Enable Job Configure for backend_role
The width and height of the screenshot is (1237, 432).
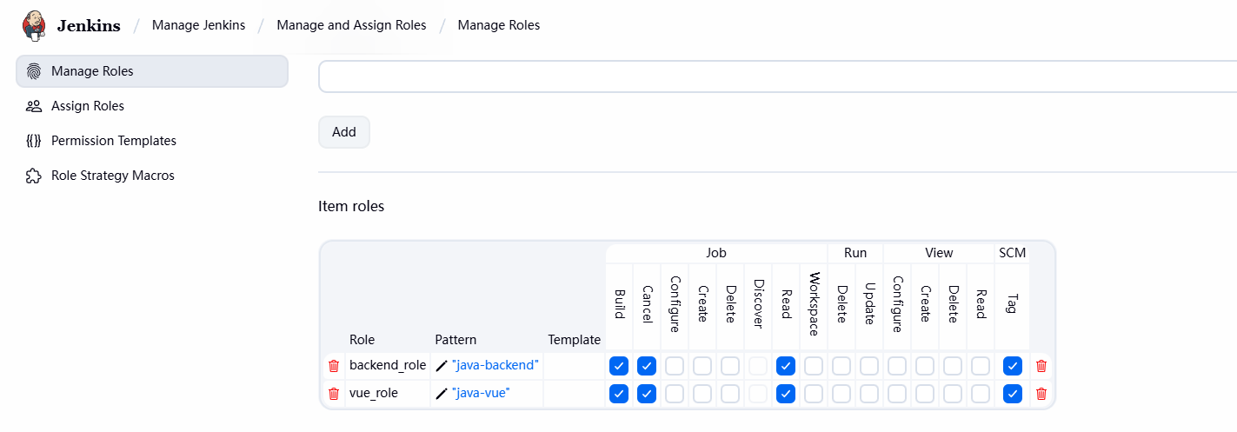pos(675,366)
